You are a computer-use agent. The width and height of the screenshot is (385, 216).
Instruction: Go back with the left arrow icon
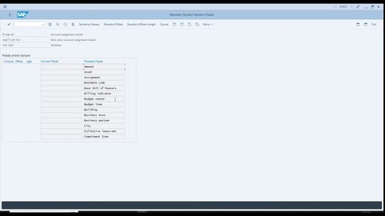point(10,14)
